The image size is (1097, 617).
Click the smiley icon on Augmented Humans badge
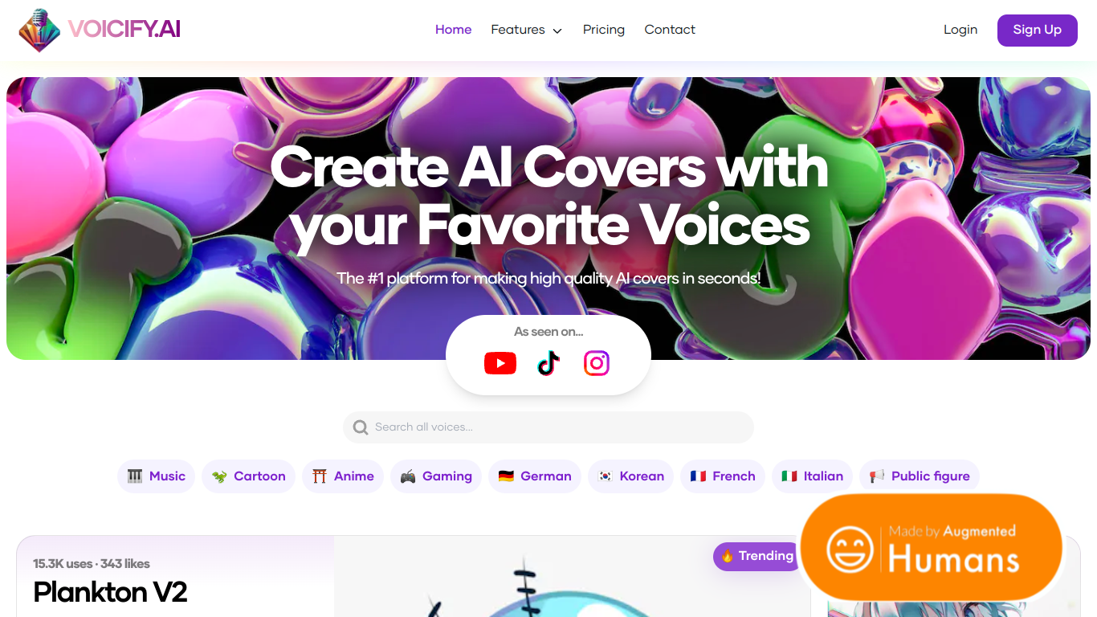[850, 550]
